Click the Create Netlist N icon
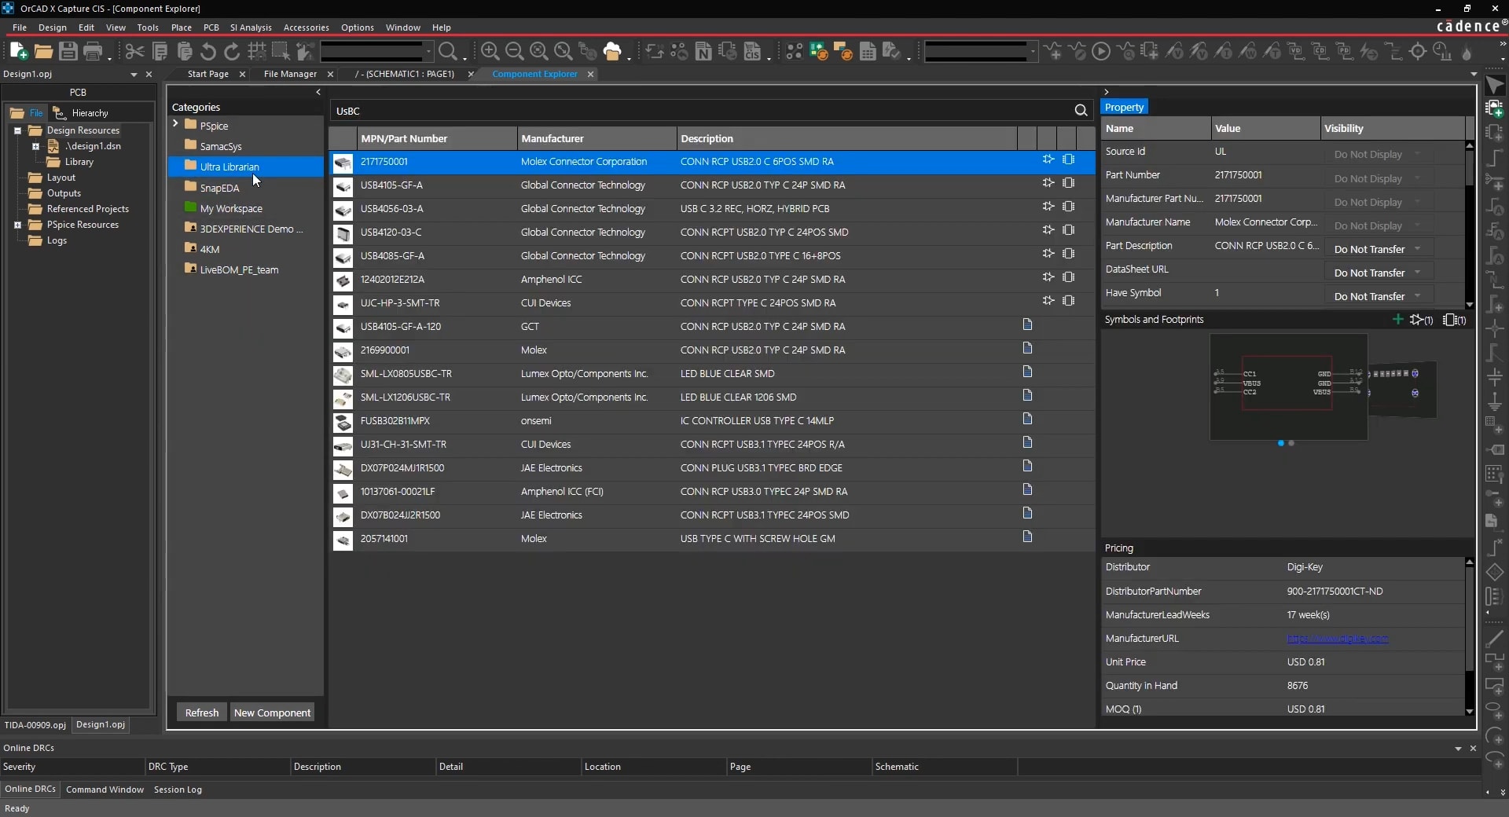Image resolution: width=1509 pixels, height=817 pixels. (x=703, y=52)
